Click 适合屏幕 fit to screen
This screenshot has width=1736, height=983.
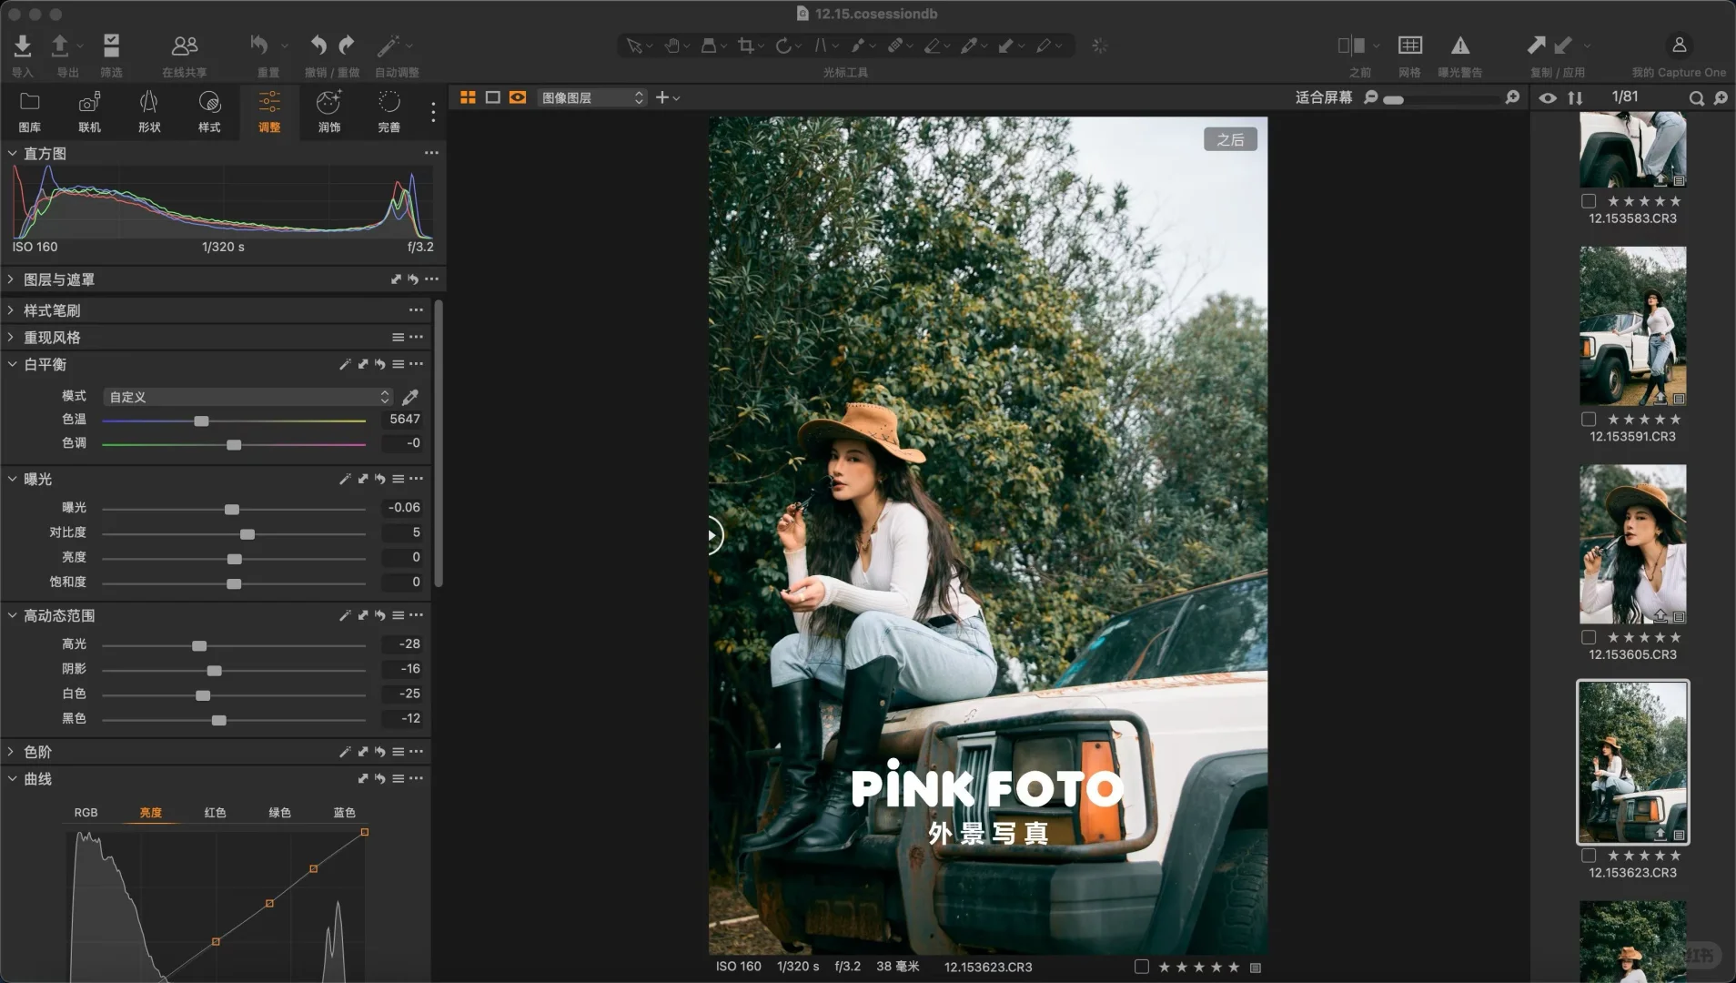coord(1324,97)
